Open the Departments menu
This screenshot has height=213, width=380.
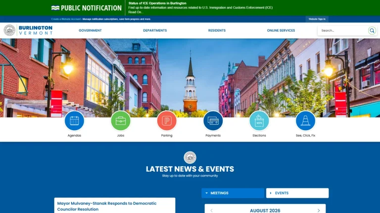tap(155, 31)
